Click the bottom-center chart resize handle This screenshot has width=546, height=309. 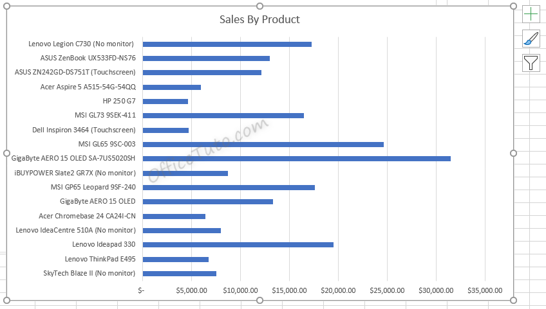point(259,300)
